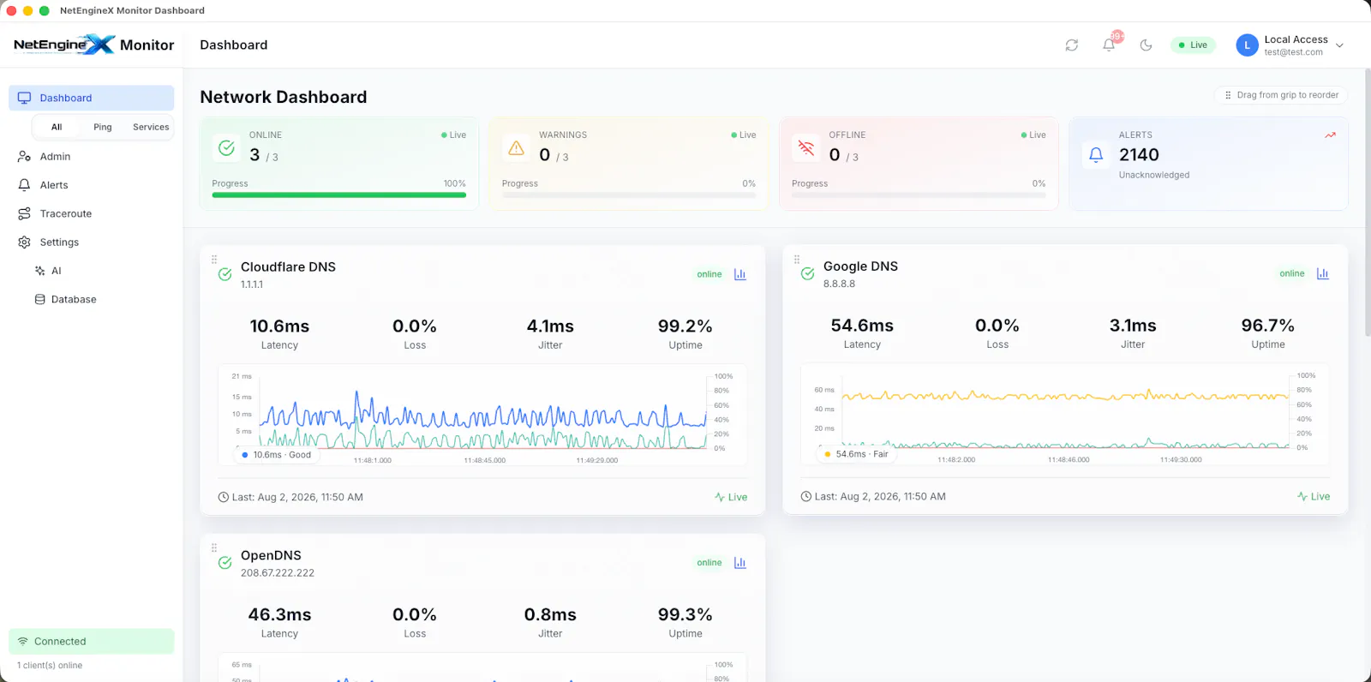Screen dimensions: 1371x682
Task: Grab the OpenDNS card grip handle
Action: 214,548
